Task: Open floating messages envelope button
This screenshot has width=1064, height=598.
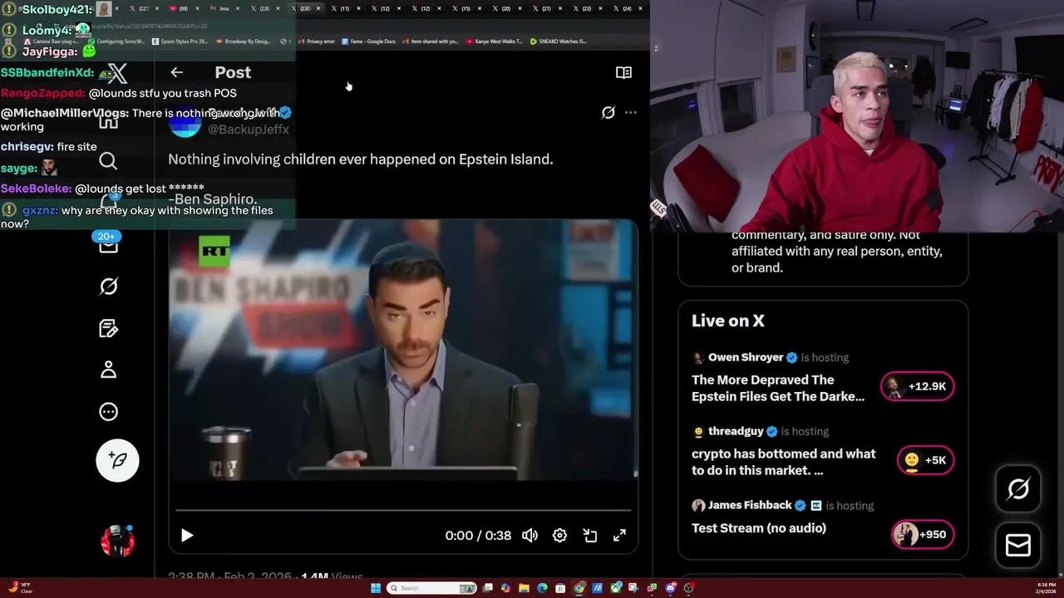Action: (1018, 545)
